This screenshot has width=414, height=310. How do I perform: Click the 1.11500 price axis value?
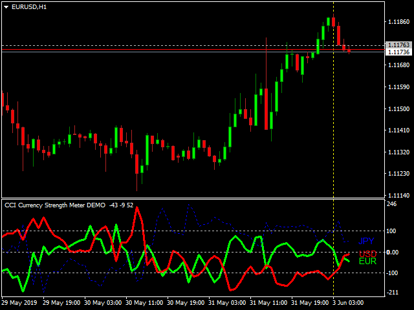398,108
